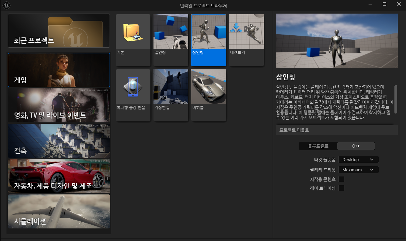The width and height of the screenshot is (406, 241).
Task: Choose the 휴대형 증강 현실 template
Action: (133, 95)
